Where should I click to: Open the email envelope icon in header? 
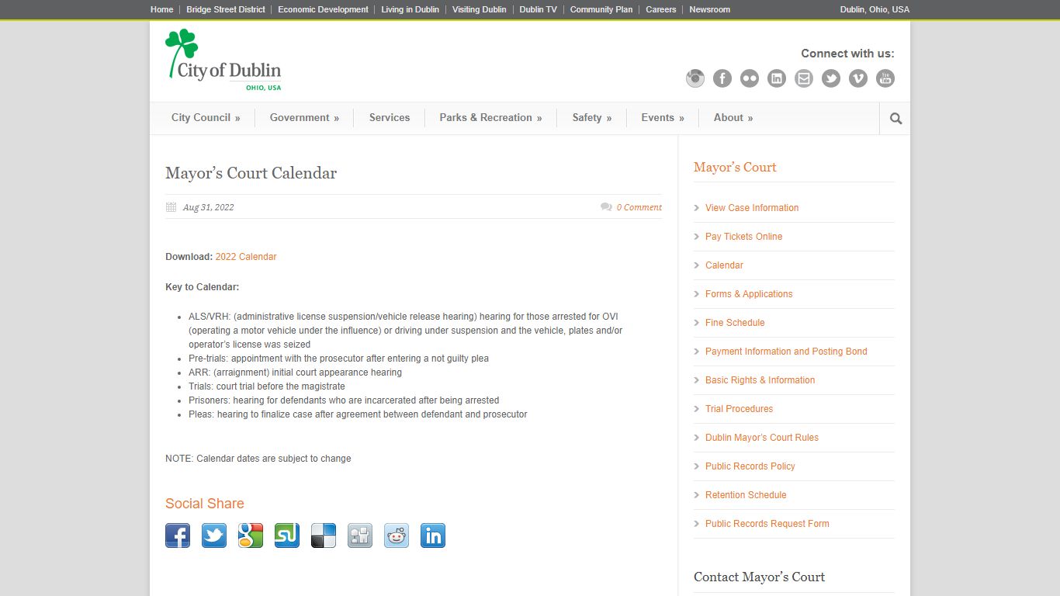804,78
